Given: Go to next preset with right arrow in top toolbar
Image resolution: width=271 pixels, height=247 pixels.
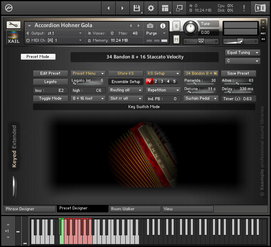Looking at the screenshot, I should [x=122, y=8].
